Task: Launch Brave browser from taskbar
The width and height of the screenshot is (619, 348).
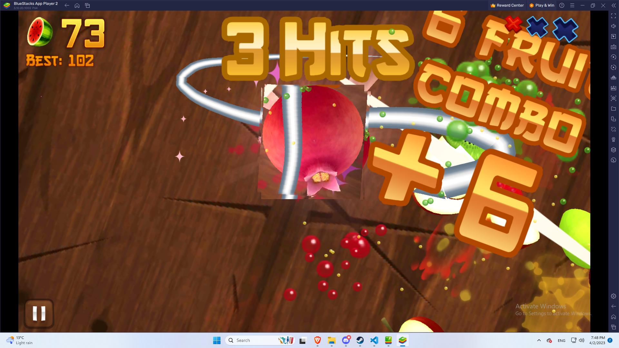Action: [x=318, y=340]
